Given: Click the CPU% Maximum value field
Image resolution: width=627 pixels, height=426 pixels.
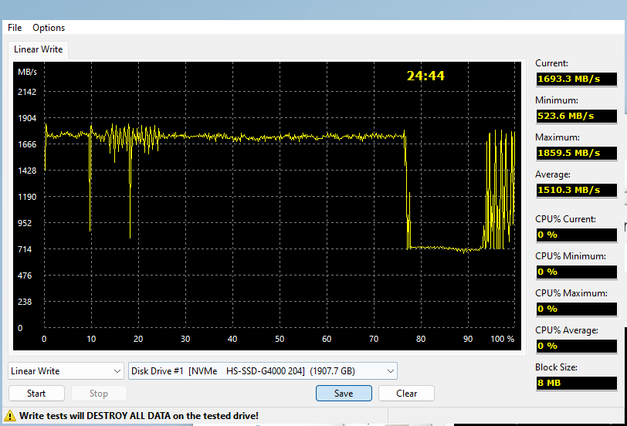Looking at the screenshot, I should [x=576, y=309].
